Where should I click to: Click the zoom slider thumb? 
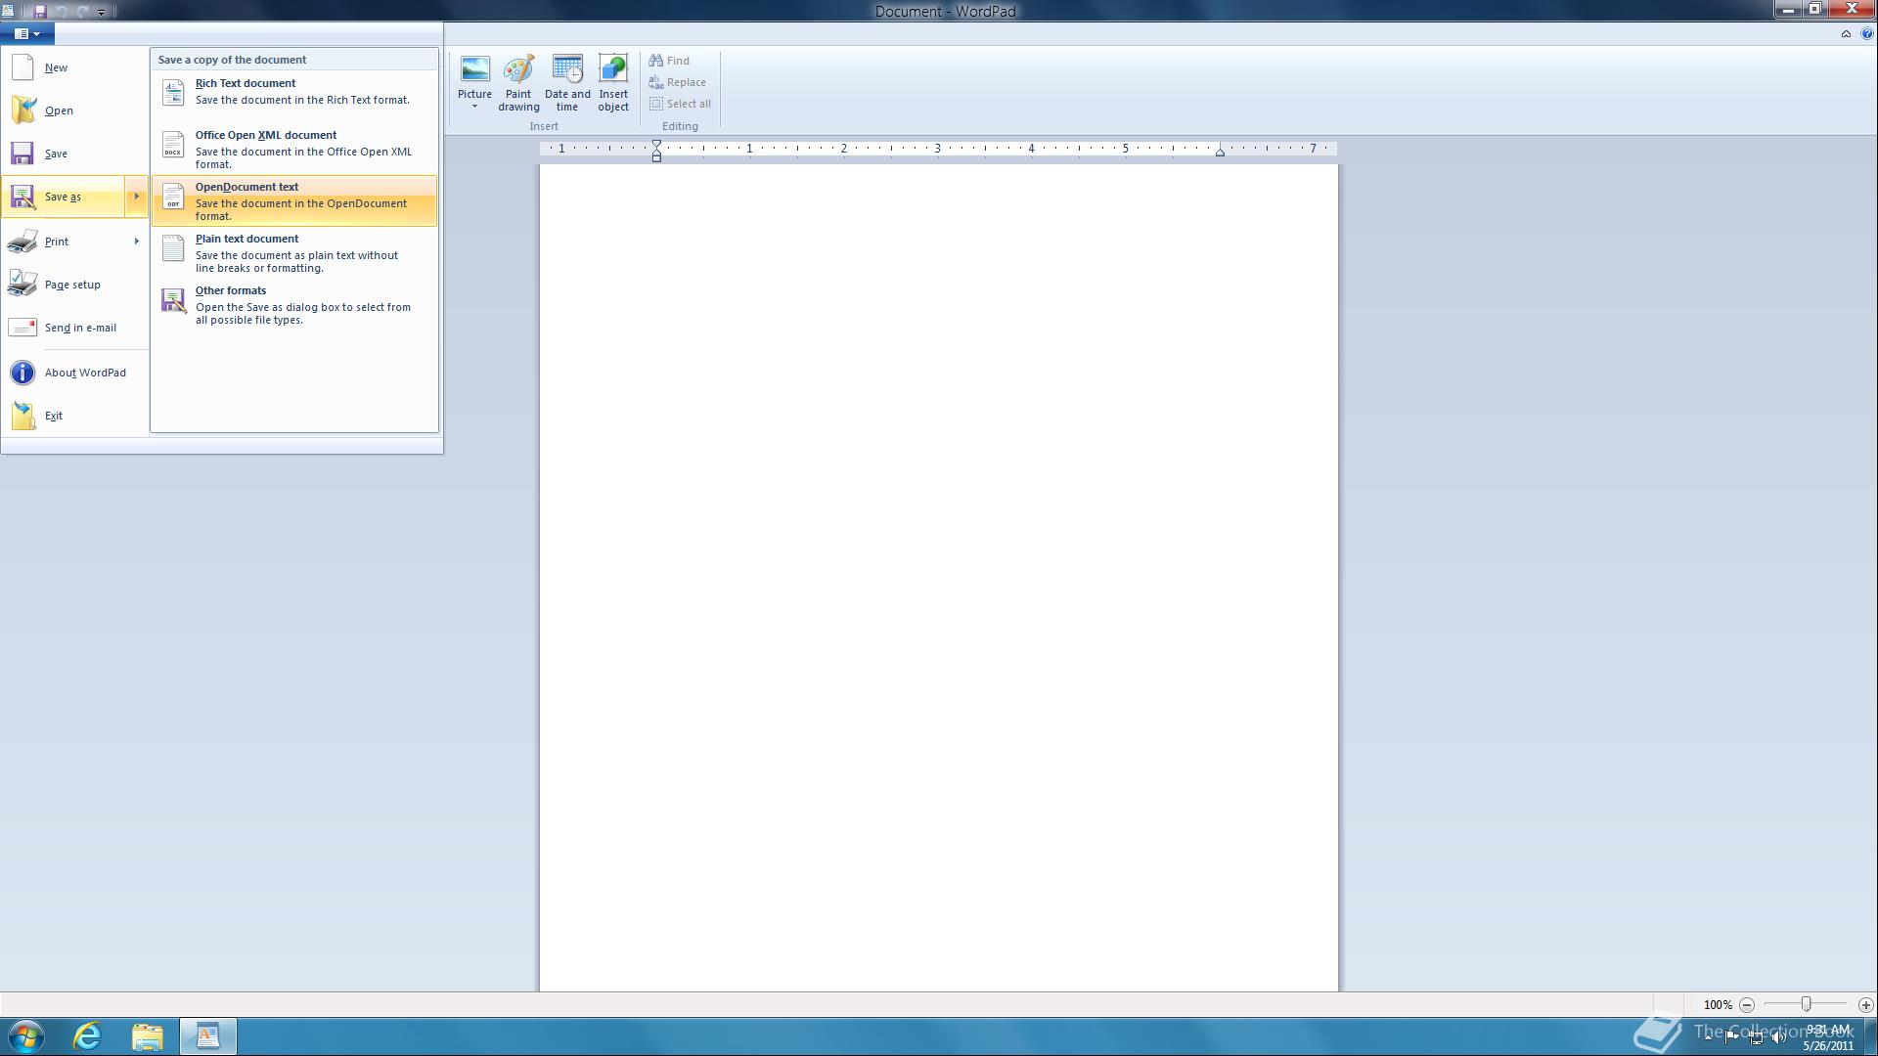click(1807, 1004)
